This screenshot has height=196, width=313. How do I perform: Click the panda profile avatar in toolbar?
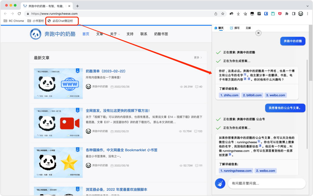click(x=301, y=14)
